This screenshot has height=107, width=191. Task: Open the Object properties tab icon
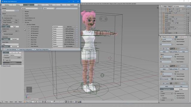tap(172, 37)
